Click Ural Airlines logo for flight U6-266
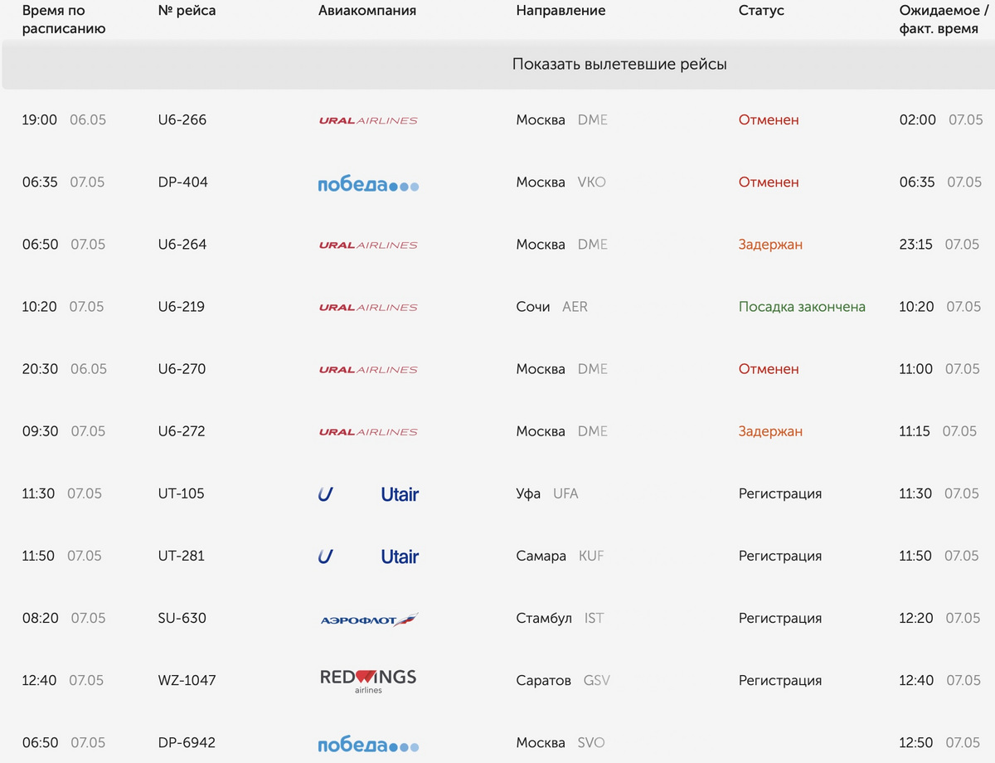The image size is (995, 763). click(x=368, y=120)
